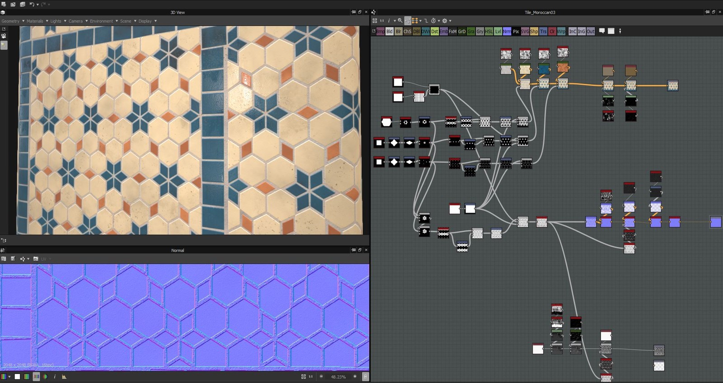Expand the node alignment dropdown arrow
Image resolution: width=723 pixels, height=383 pixels.
(420, 21)
